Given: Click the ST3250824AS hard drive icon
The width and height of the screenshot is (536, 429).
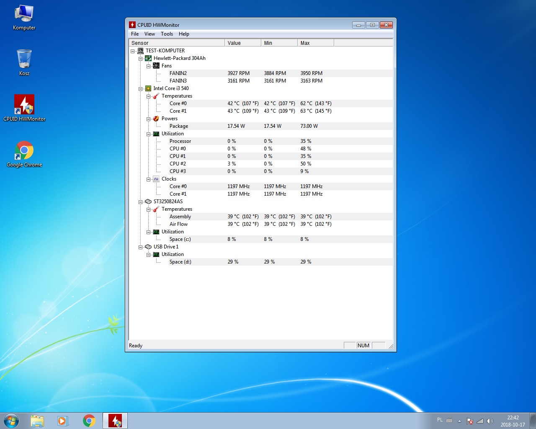Looking at the screenshot, I should point(148,202).
